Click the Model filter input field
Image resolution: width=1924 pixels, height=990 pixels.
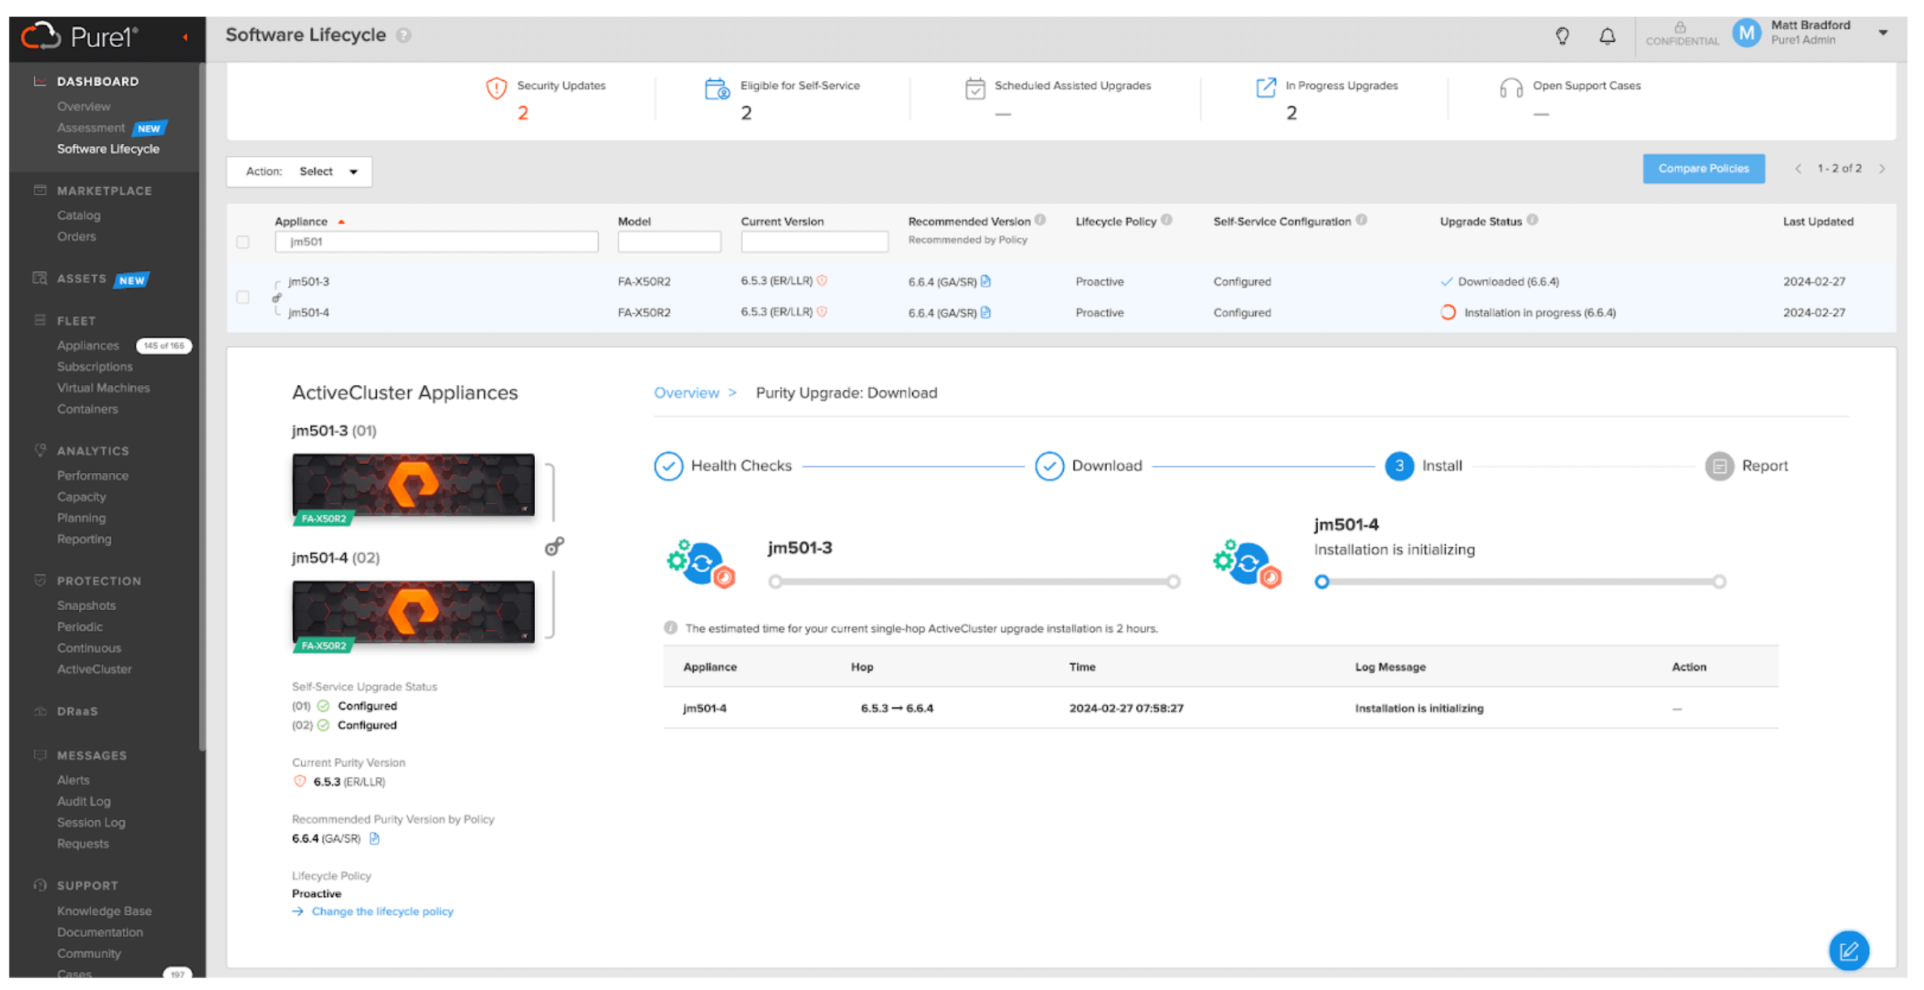pyautogui.click(x=669, y=242)
